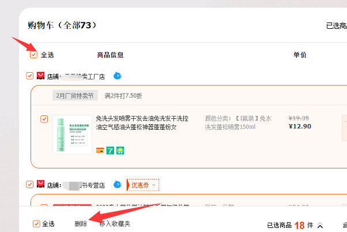Viewport: 347px width, 232px height.
Task: Open the 优惠券 coupon dropdown
Action: point(143,185)
